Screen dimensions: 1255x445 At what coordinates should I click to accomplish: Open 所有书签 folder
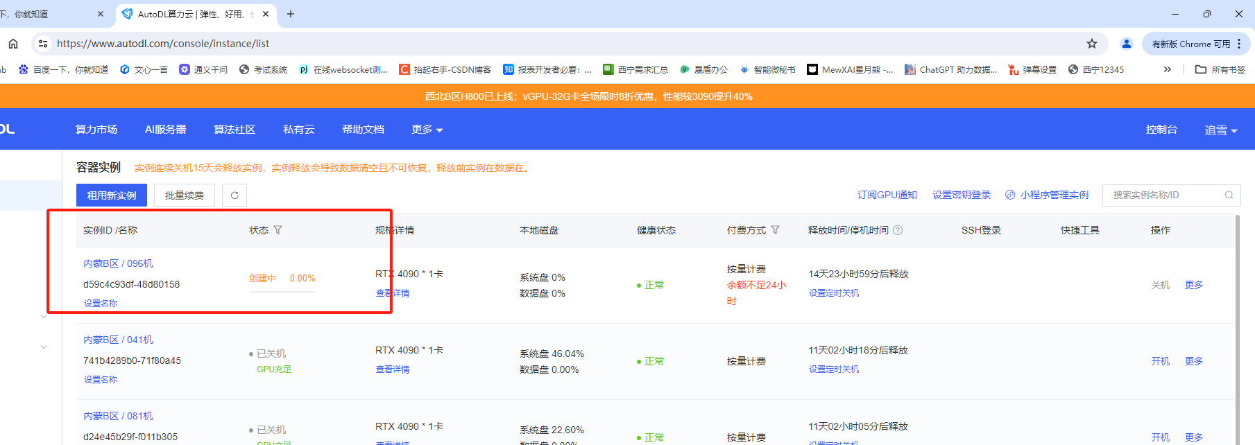click(1220, 69)
